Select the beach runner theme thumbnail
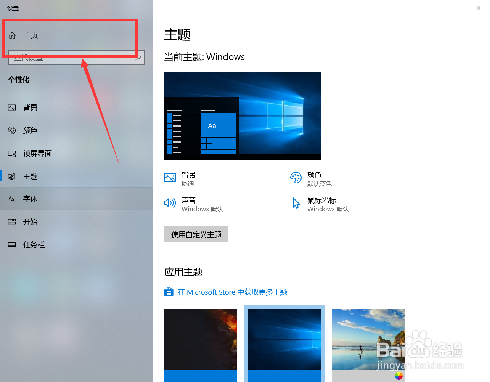This screenshot has height=382, width=490. click(368, 345)
